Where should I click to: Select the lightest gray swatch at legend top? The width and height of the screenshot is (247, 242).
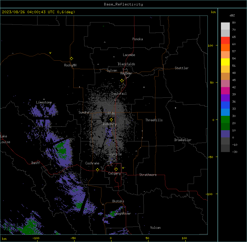pos(225,26)
